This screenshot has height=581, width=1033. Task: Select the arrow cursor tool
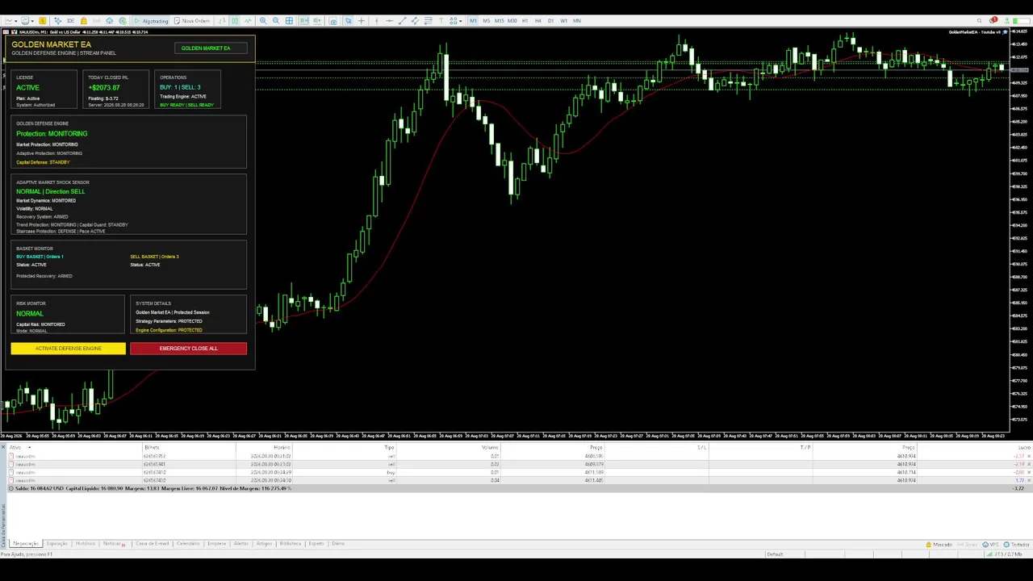tap(348, 21)
